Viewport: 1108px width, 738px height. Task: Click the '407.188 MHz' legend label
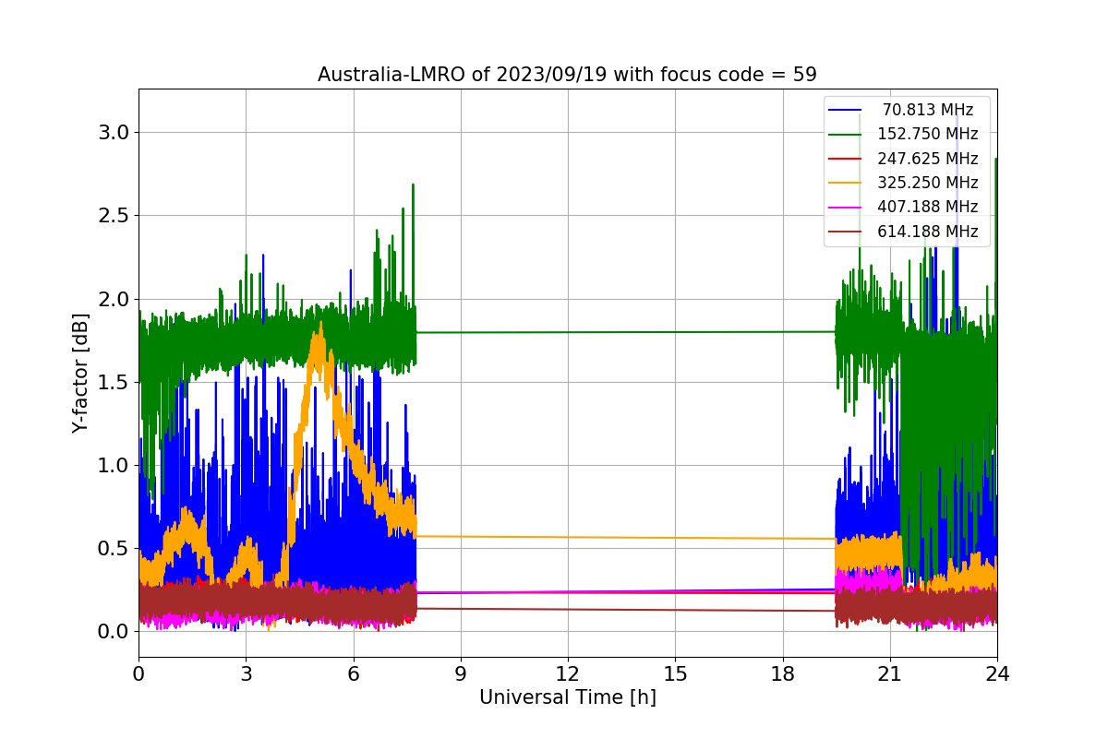click(x=928, y=207)
